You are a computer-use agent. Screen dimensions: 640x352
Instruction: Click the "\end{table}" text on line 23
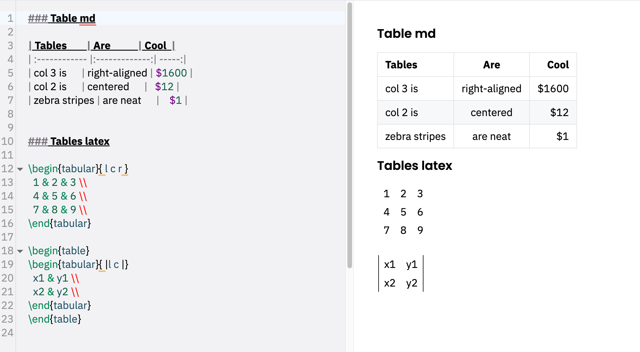(55, 319)
